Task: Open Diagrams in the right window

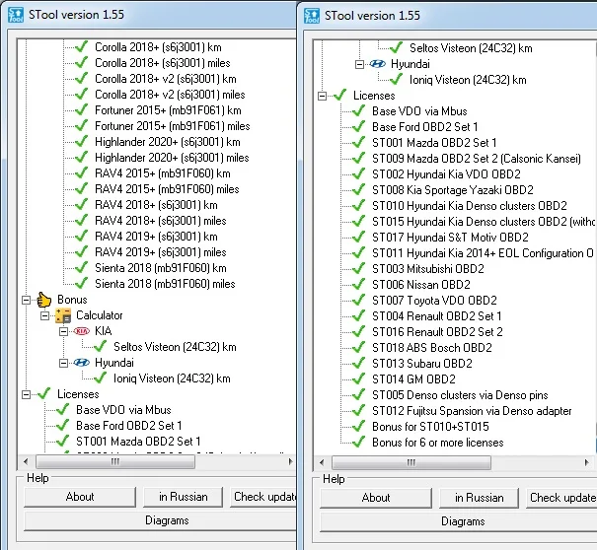Action: point(459,521)
